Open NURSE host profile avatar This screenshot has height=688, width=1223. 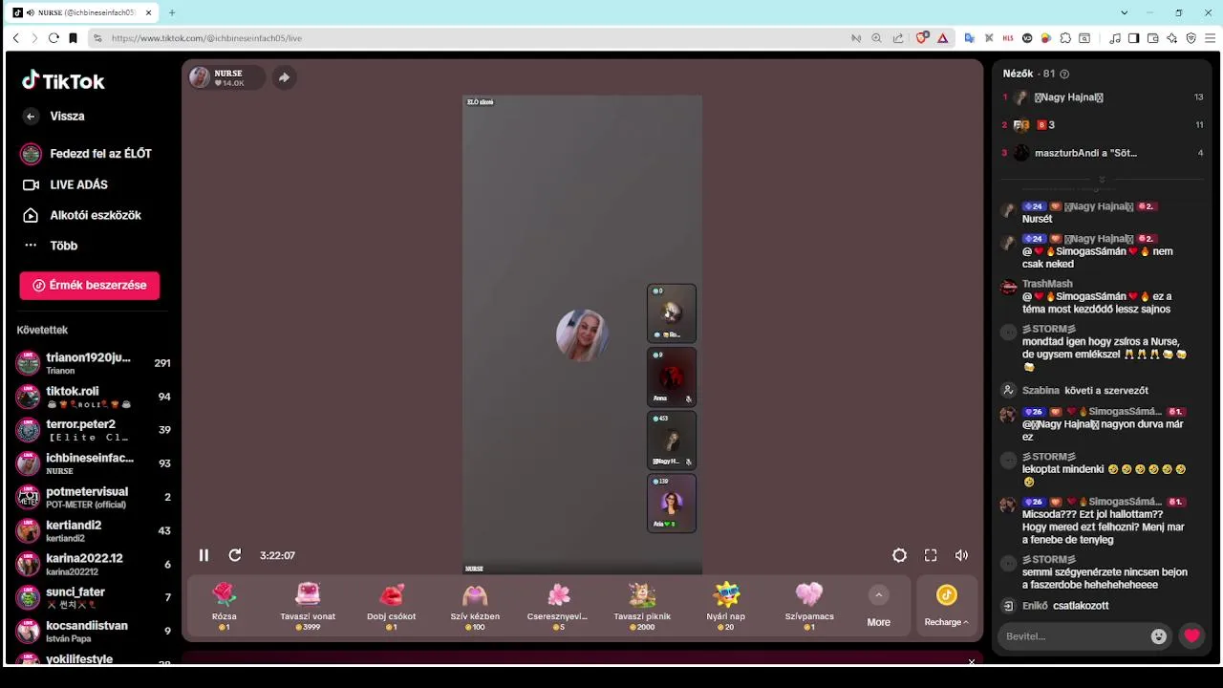click(x=200, y=78)
